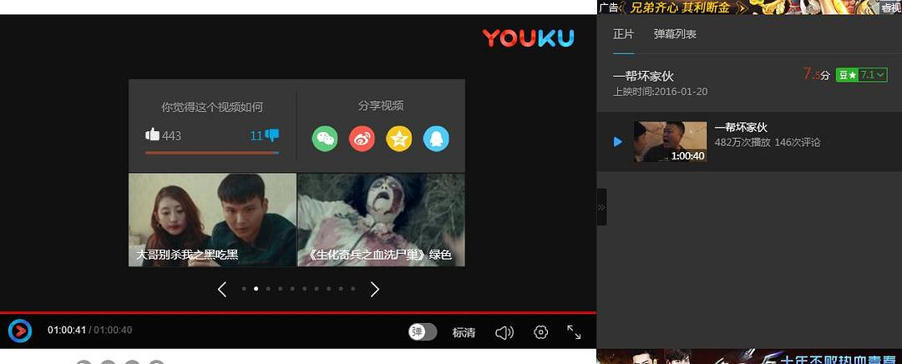Open the Douban 7.1 rating dropdown
The height and width of the screenshot is (364, 902).
click(861, 75)
